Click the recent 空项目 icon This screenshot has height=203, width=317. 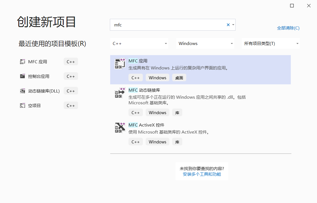tap(23, 106)
